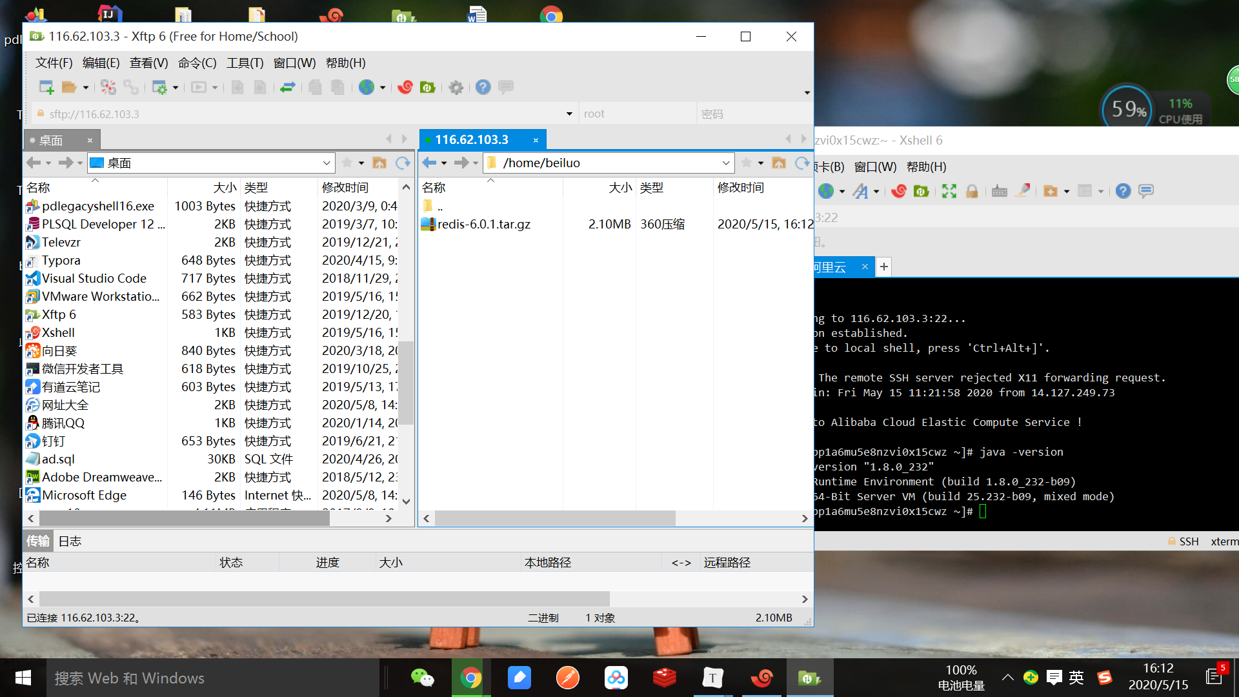Switch to the 日志 tab

click(70, 541)
